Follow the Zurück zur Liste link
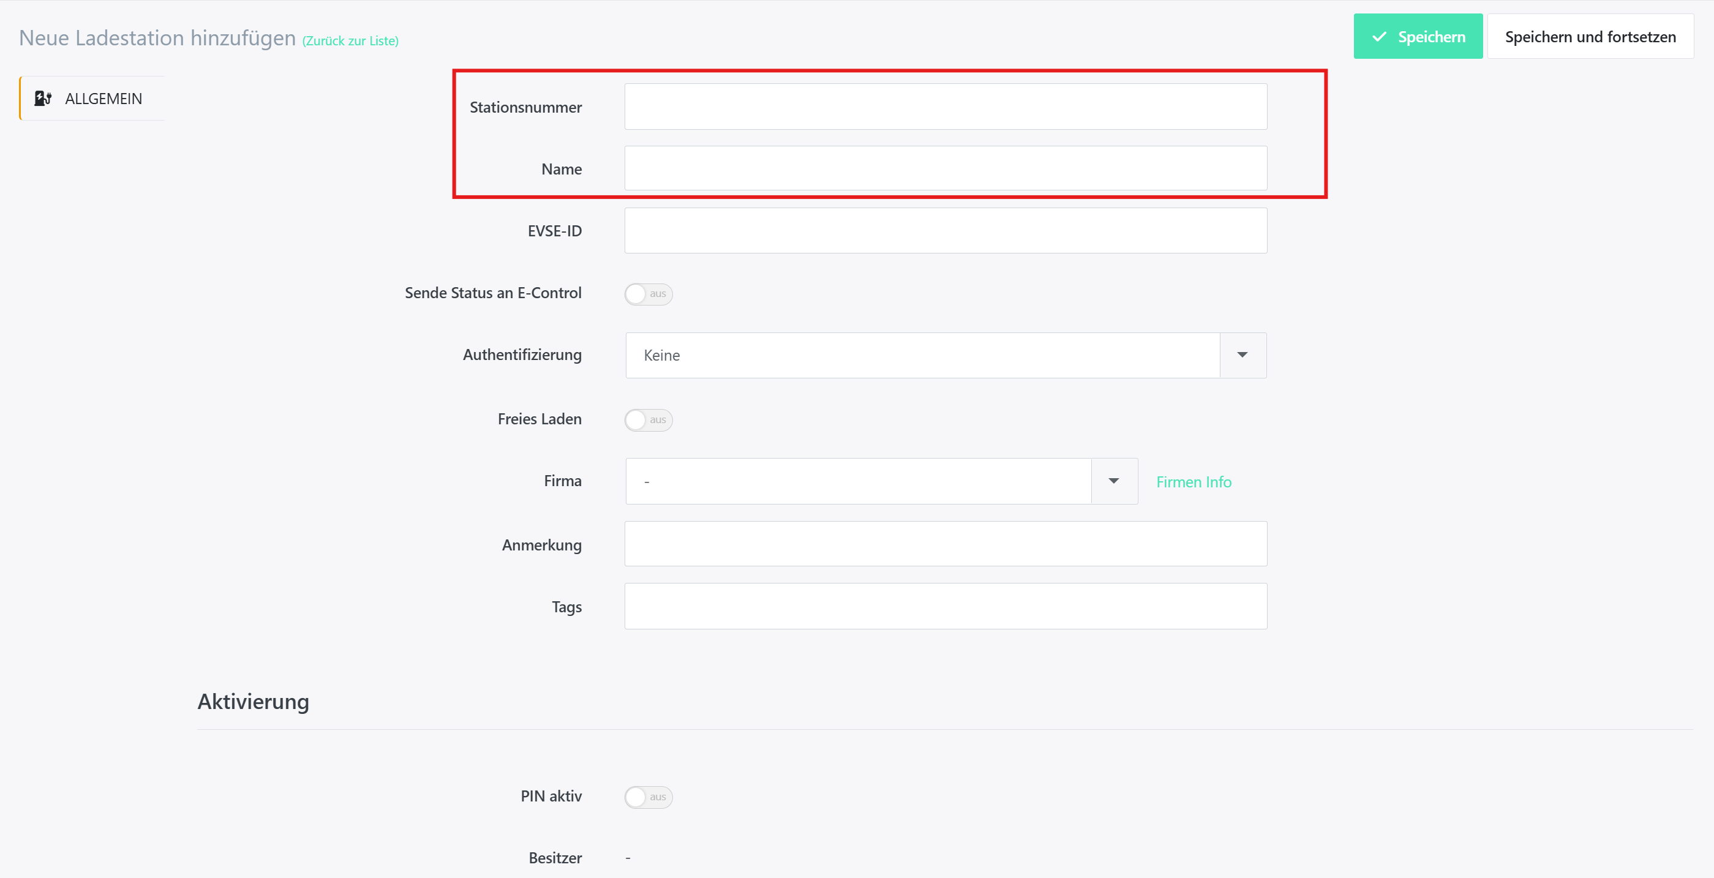This screenshot has height=878, width=1714. point(350,40)
